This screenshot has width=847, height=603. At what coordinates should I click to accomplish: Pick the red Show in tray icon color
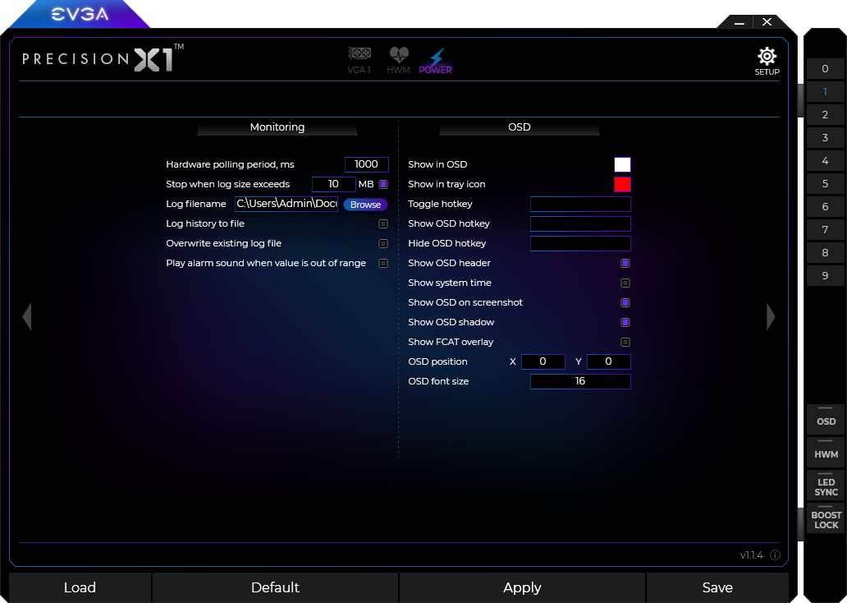click(622, 184)
